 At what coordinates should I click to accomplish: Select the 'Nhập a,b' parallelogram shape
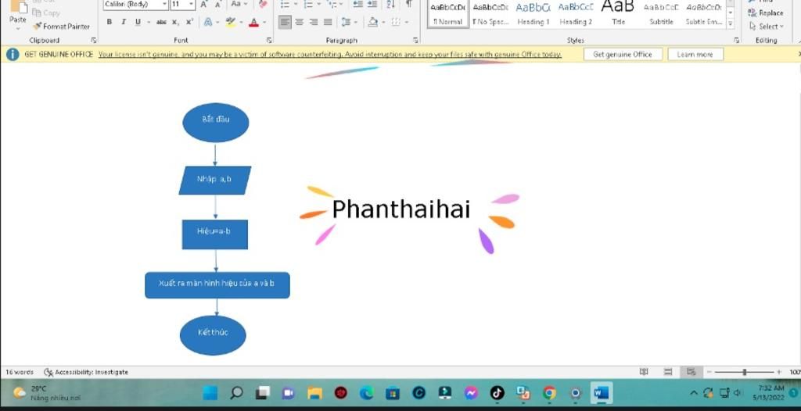[215, 180]
